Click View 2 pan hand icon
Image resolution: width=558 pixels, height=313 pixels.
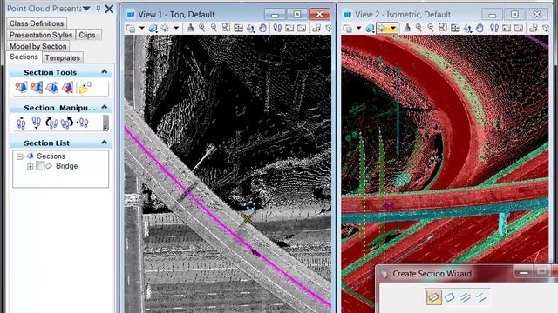click(480, 28)
